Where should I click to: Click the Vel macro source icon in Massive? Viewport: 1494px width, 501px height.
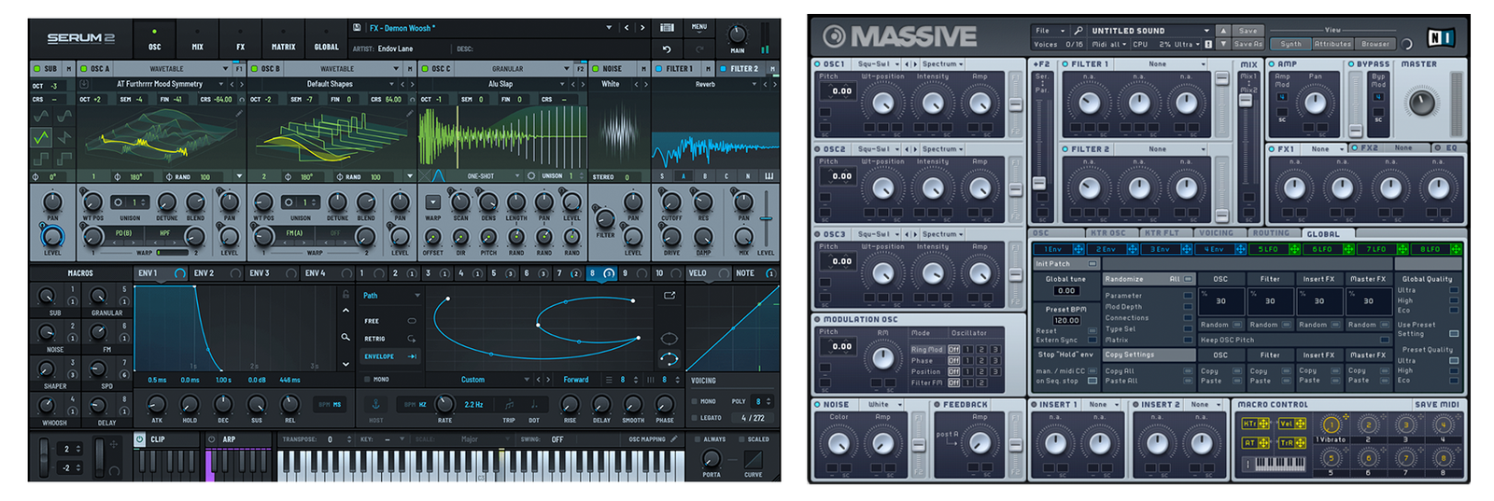[1290, 424]
